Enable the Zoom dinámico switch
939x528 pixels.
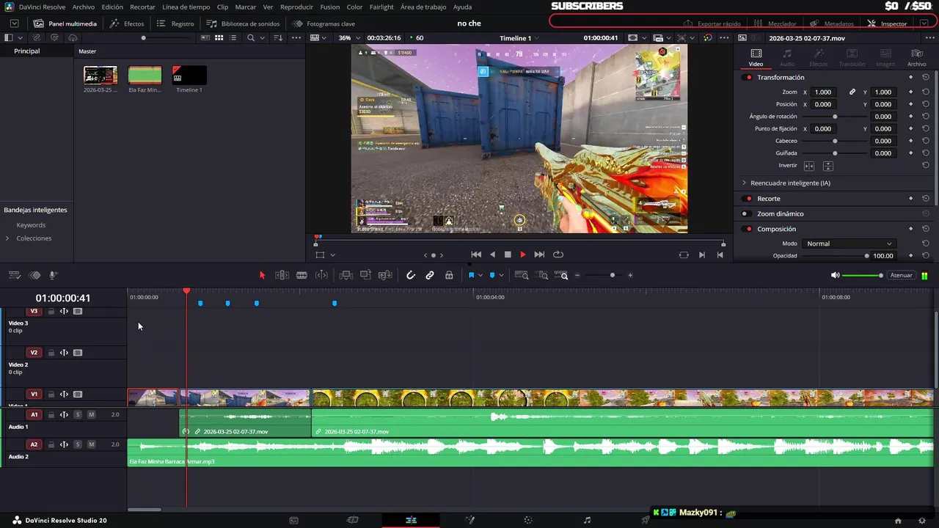point(745,214)
